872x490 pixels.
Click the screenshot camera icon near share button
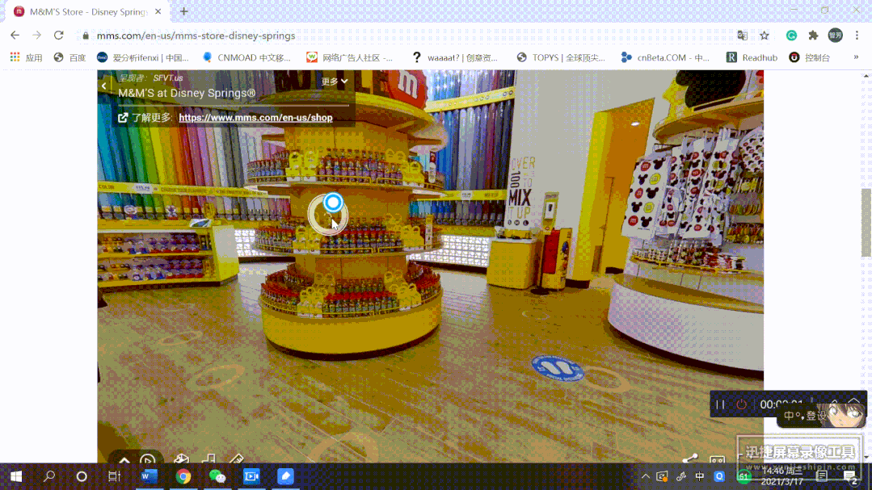point(718,458)
